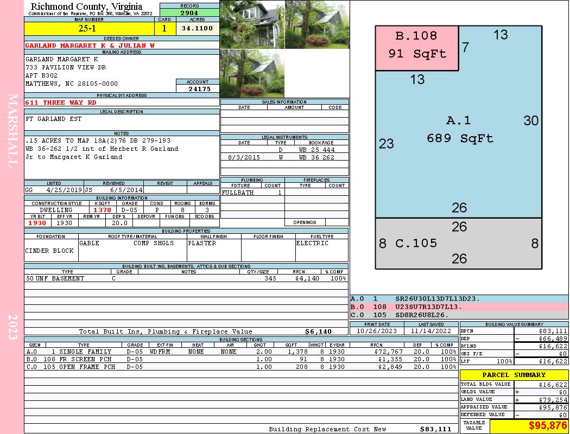Image resolution: width=570 pixels, height=434 pixels.
Task: Click section C.0 RPCN value $2,849
Action: click(x=390, y=367)
